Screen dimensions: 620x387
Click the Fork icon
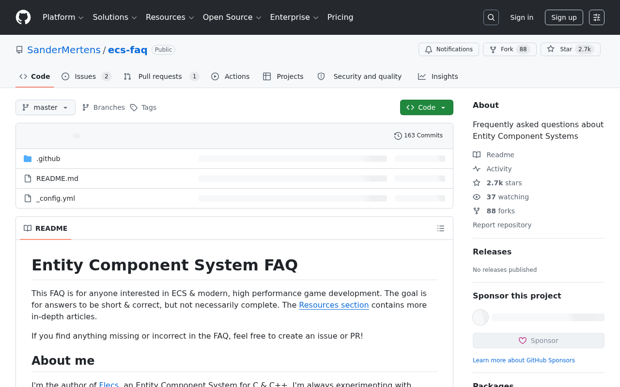tap(493, 49)
